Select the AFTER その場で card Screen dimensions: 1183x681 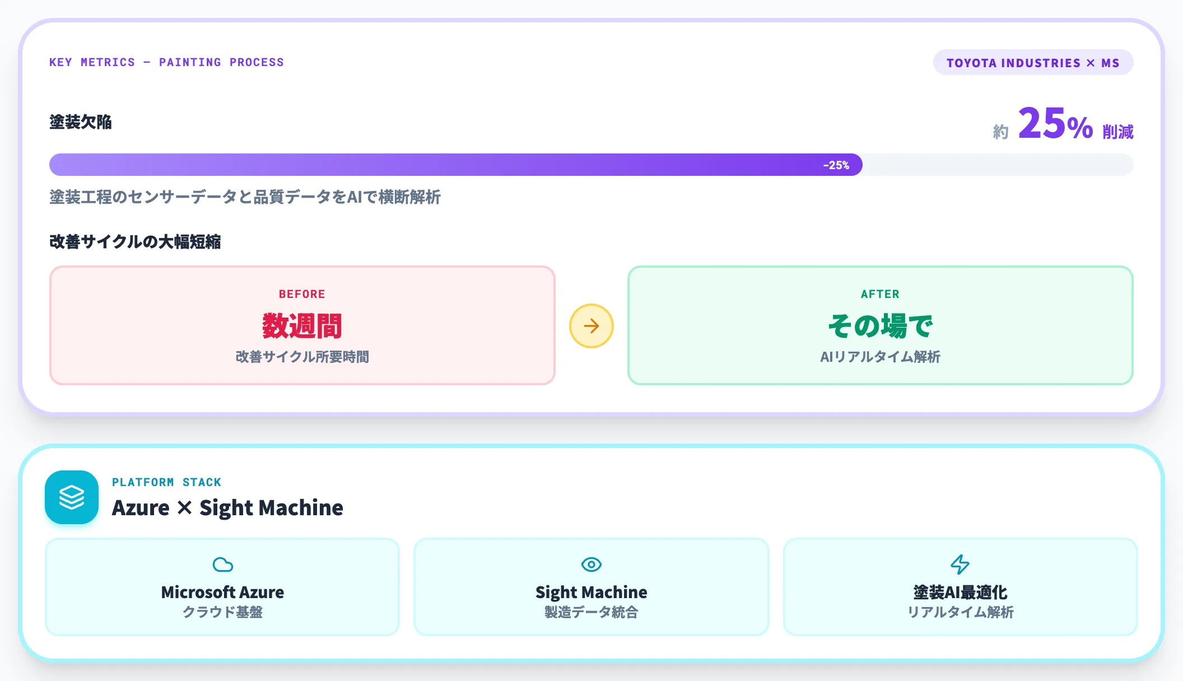pos(881,325)
